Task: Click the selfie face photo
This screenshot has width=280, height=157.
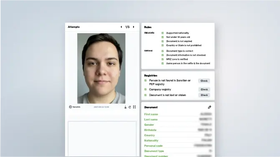Action: 101,68
